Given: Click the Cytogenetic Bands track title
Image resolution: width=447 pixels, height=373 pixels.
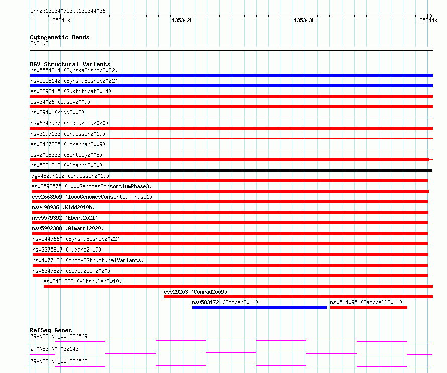Looking at the screenshot, I should click(60, 37).
